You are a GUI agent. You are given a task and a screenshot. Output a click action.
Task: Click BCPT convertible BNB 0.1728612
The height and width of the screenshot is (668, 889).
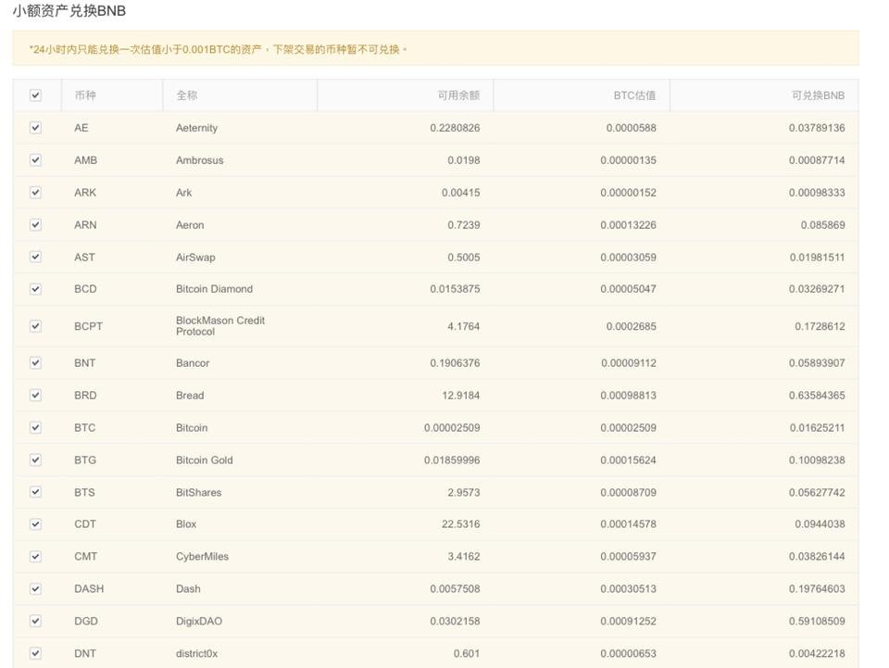coord(820,326)
